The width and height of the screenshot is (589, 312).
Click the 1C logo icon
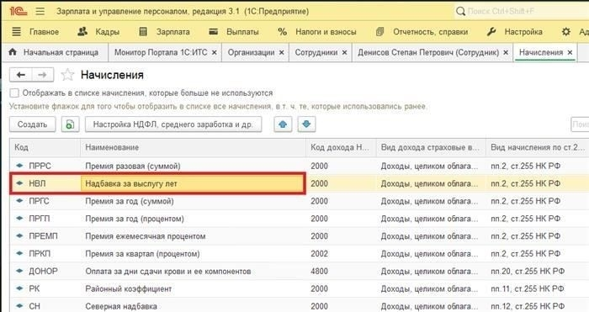coord(18,11)
